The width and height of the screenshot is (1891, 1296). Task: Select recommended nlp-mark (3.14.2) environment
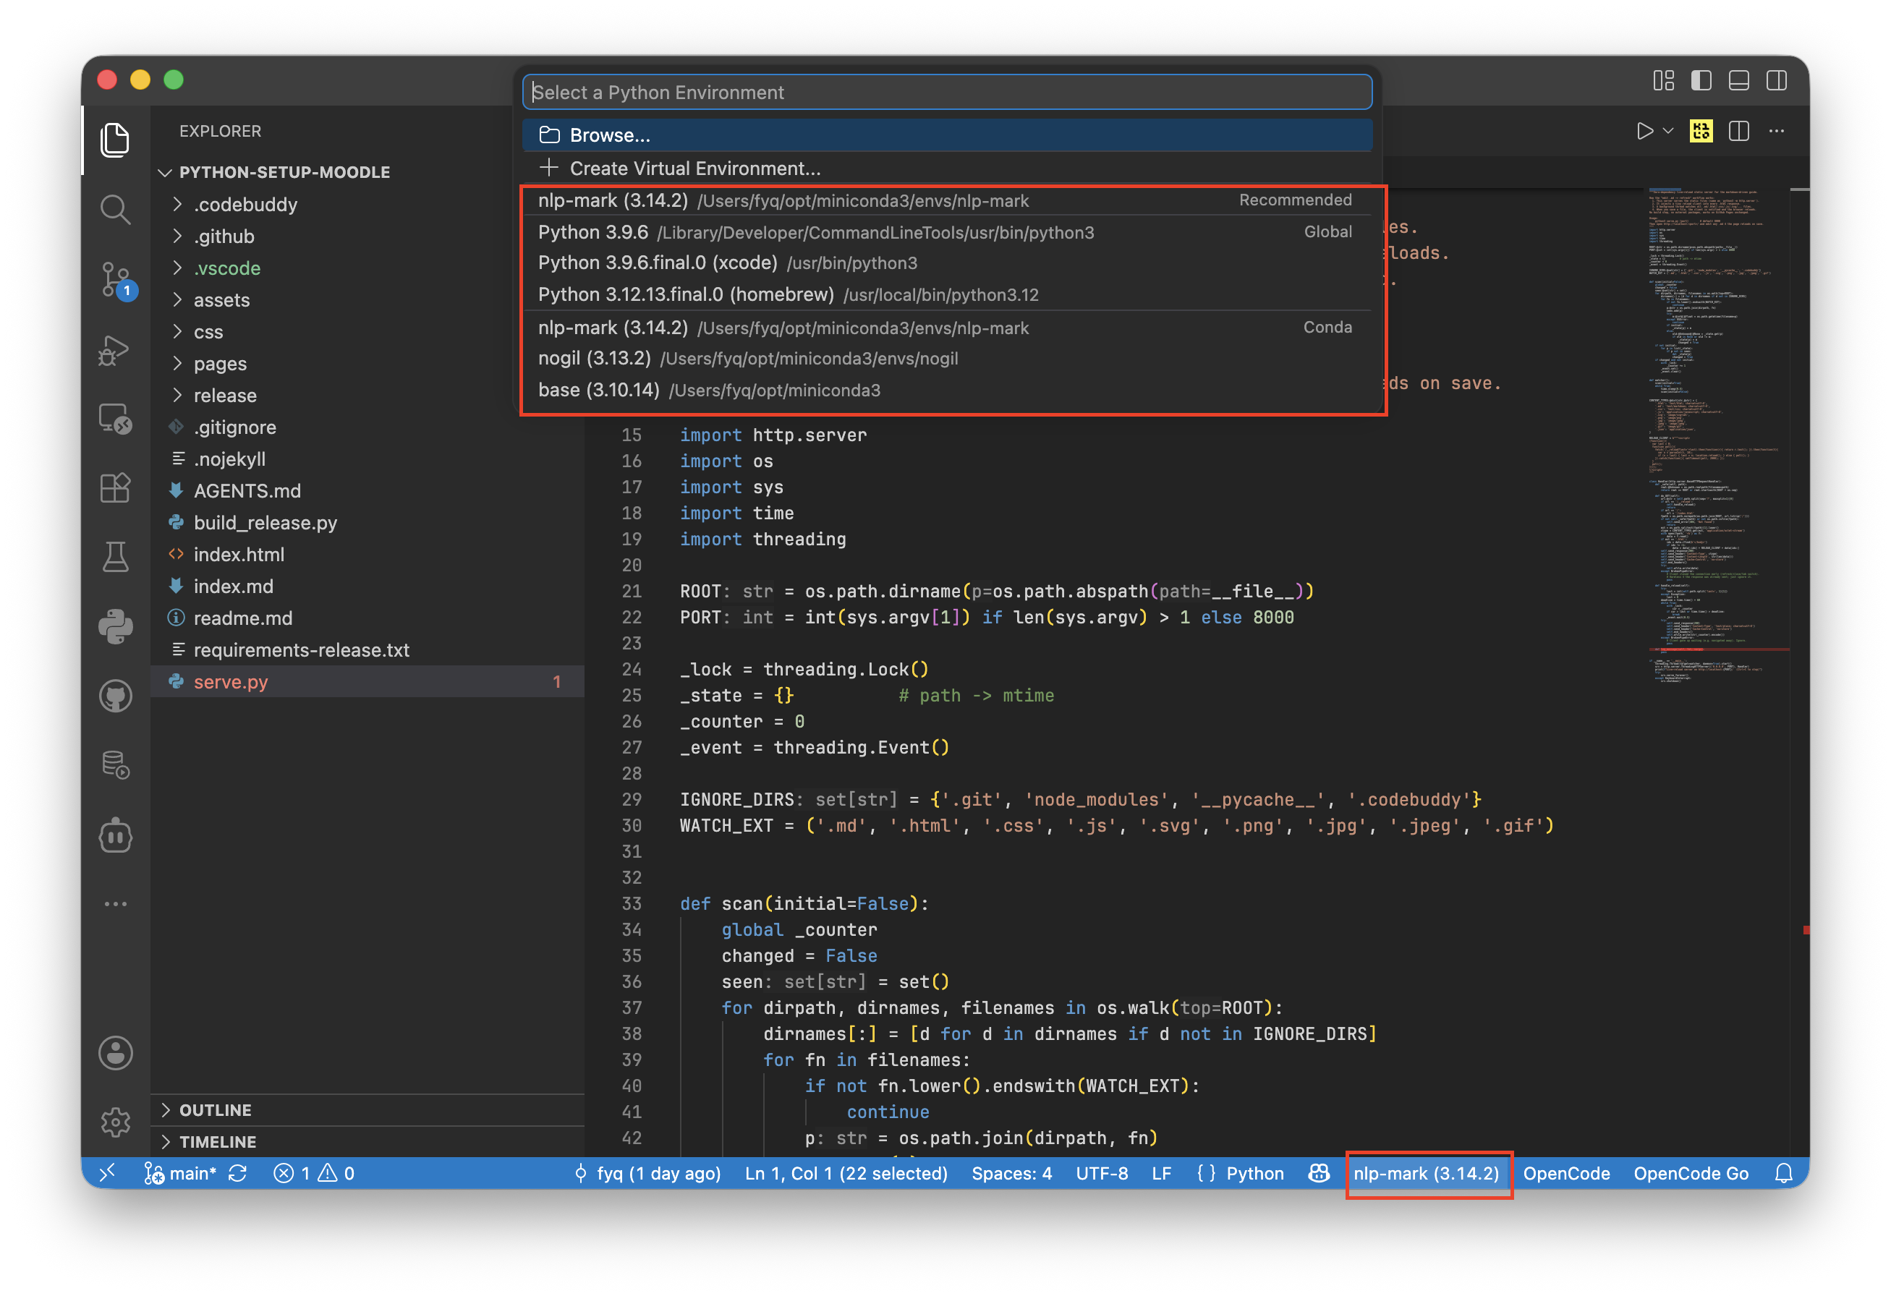pyautogui.click(x=947, y=200)
